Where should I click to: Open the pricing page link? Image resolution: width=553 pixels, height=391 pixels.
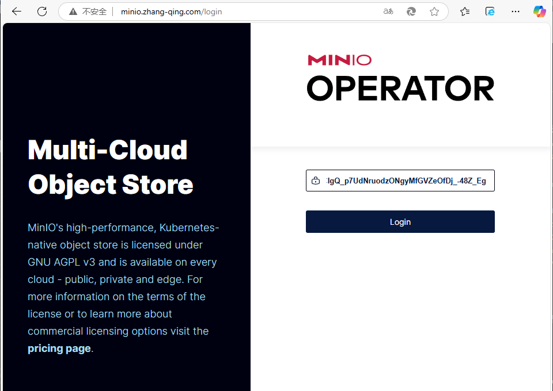point(59,348)
